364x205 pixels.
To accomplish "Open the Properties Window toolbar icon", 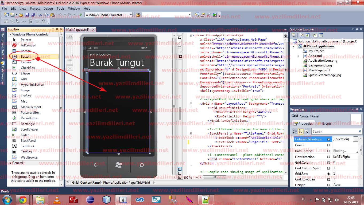I will [203, 15].
